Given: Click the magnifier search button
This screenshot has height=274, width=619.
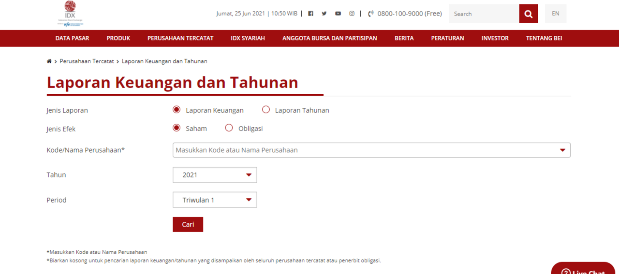Looking at the screenshot, I should coord(529,14).
